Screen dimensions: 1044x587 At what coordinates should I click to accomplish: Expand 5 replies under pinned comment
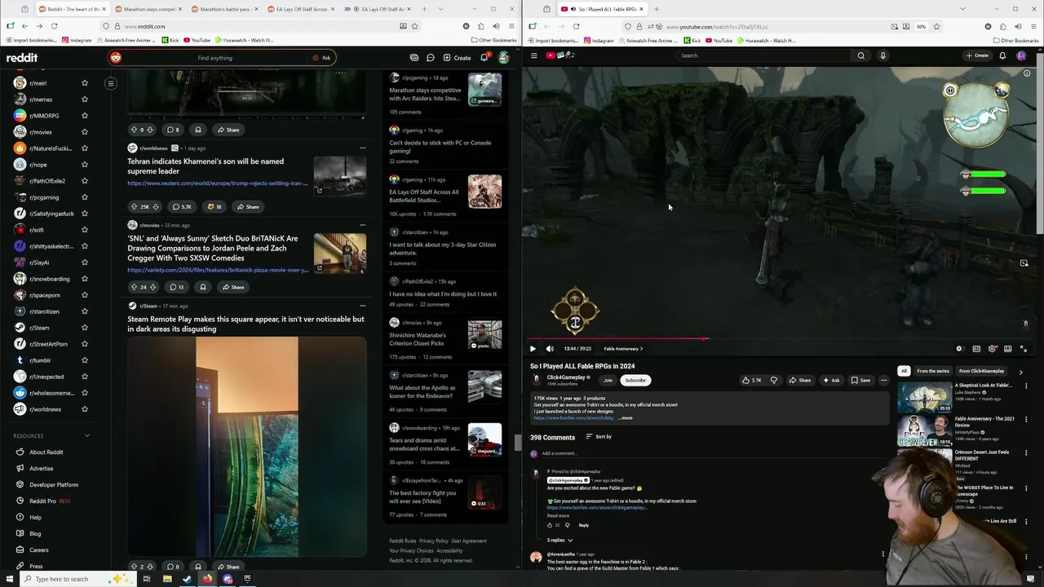[x=559, y=540]
